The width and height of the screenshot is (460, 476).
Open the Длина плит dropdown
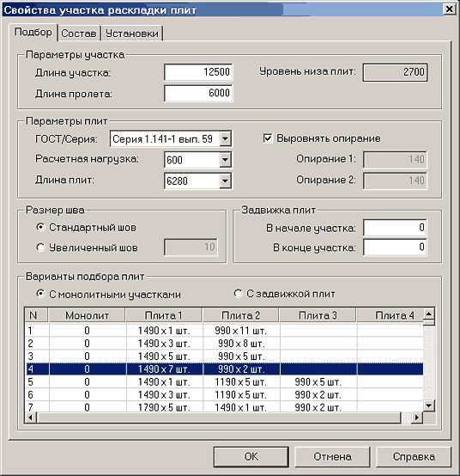click(x=225, y=181)
